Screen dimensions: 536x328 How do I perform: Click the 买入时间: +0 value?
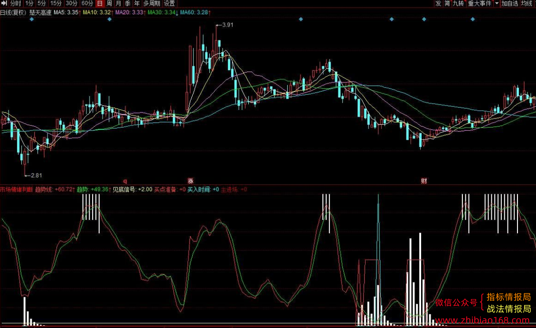pos(203,190)
